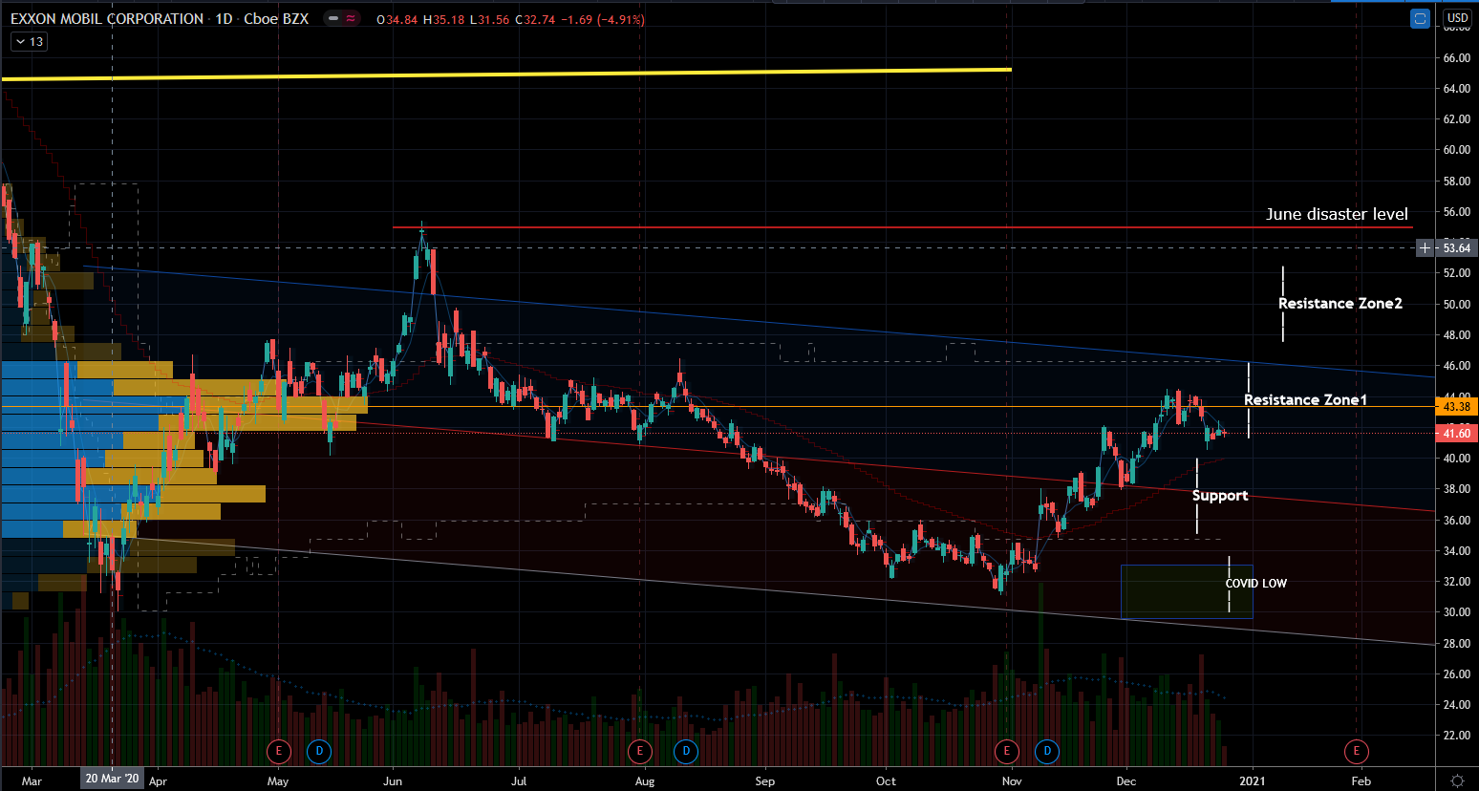This screenshot has height=791, width=1479.
Task: Click the open value O34.84
Action: click(397, 20)
